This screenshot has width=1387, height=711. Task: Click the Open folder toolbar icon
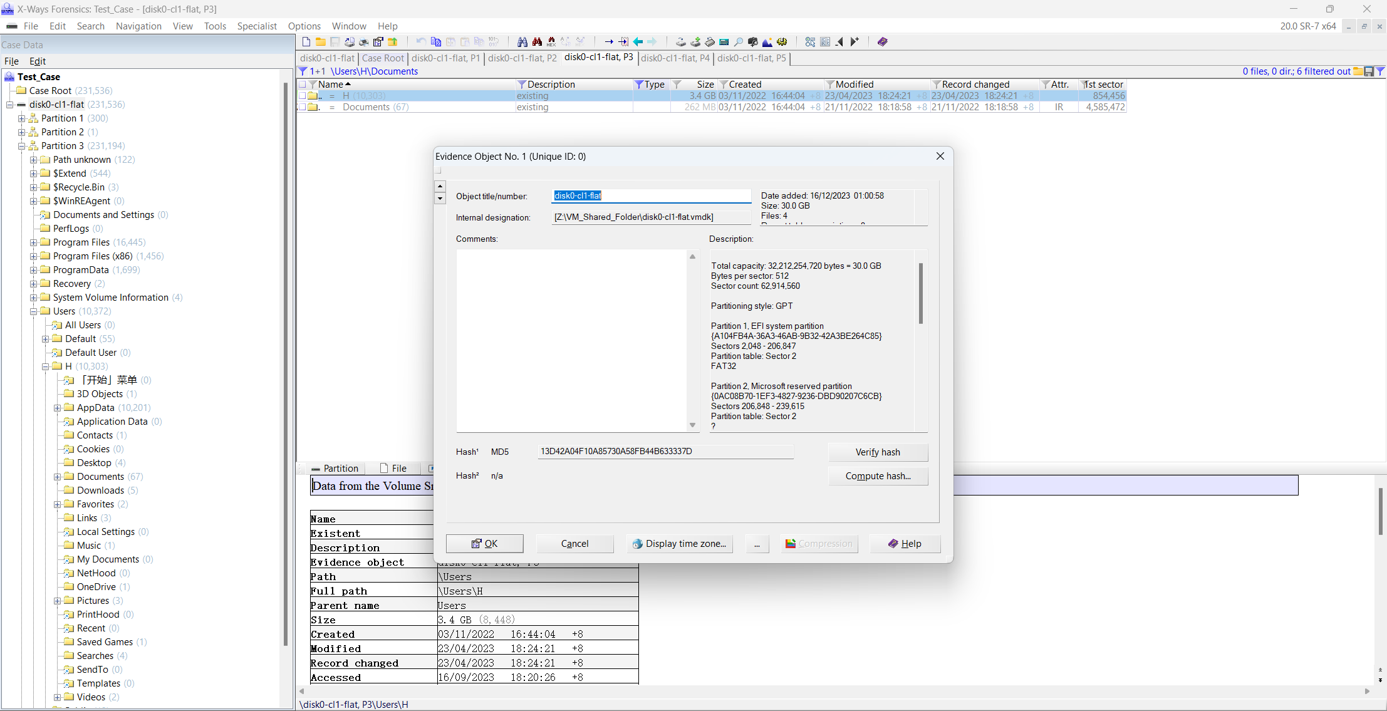(x=320, y=42)
